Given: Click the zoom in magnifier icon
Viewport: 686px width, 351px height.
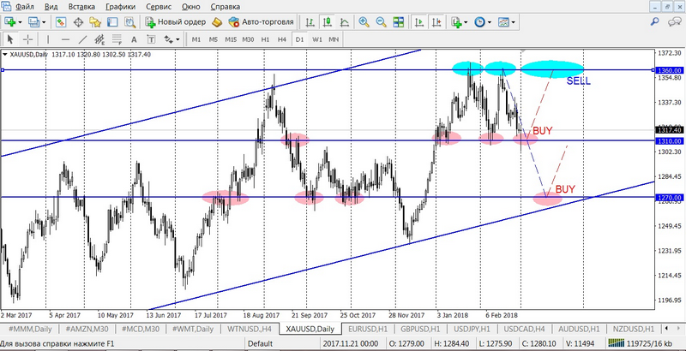Looking at the screenshot, I should click(364, 22).
